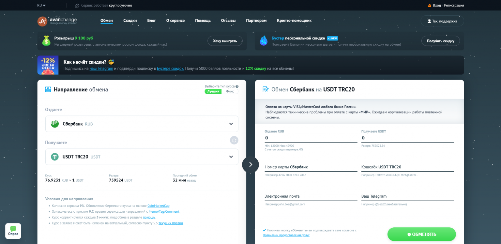Screen dimensions: 501x244
Task: Follow the наш Telegram link
Action: (101, 69)
